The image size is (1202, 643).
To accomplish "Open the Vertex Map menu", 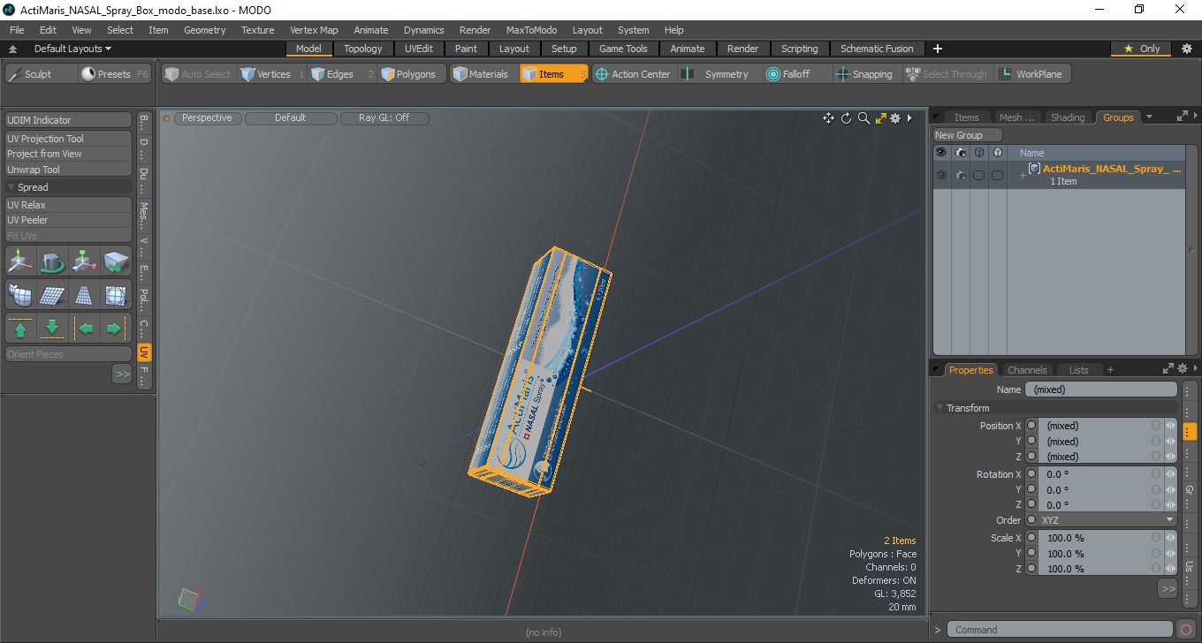I will (x=314, y=30).
